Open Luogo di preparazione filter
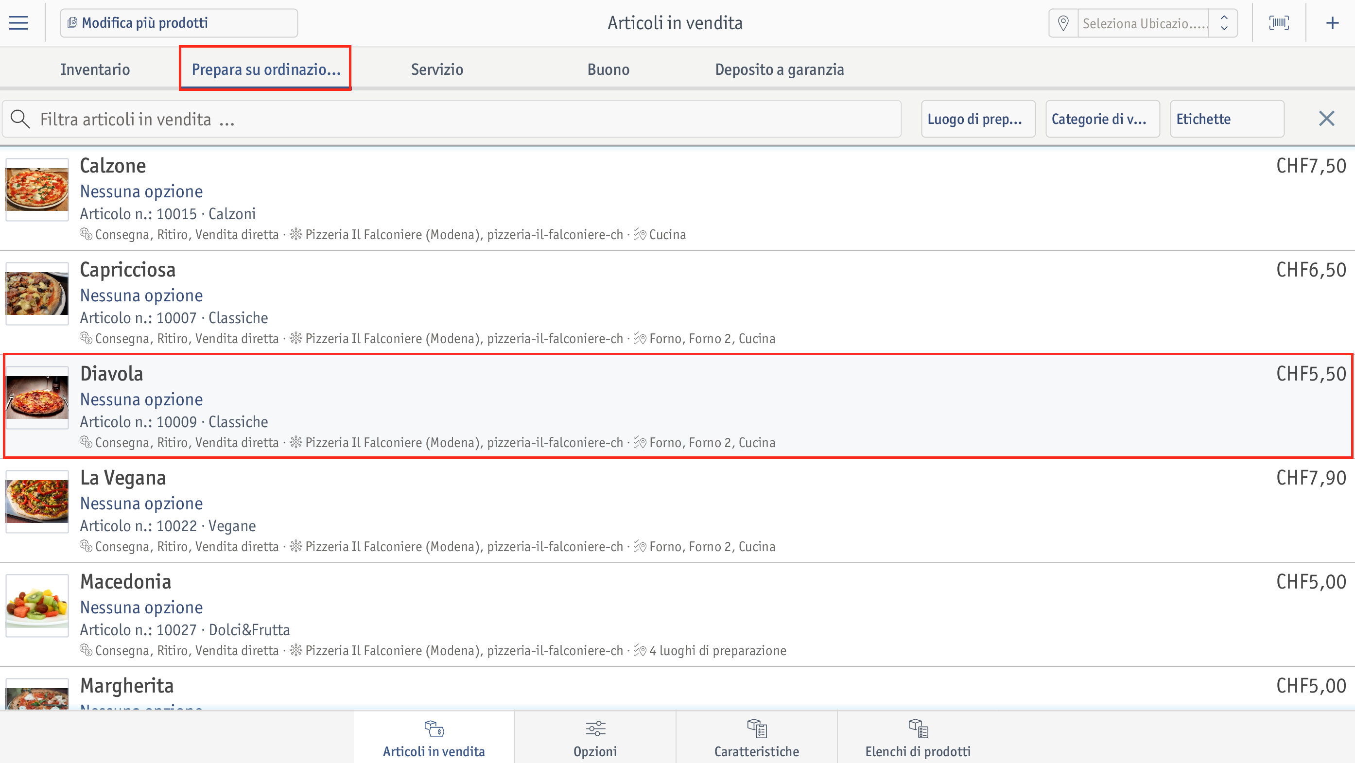The image size is (1355, 763). click(978, 119)
